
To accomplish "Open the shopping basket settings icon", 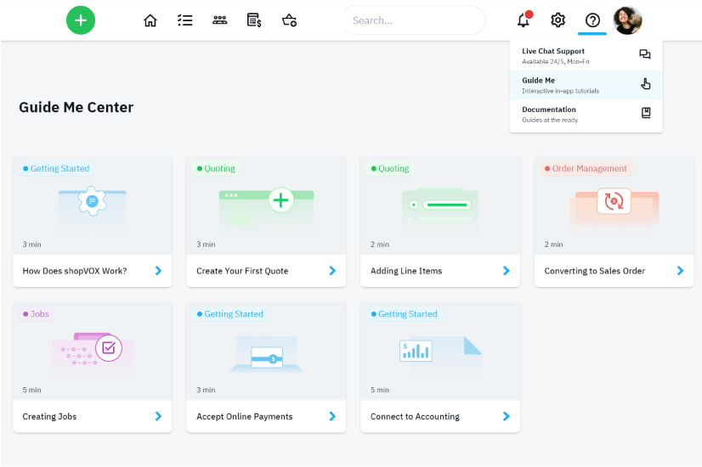I will (x=289, y=20).
